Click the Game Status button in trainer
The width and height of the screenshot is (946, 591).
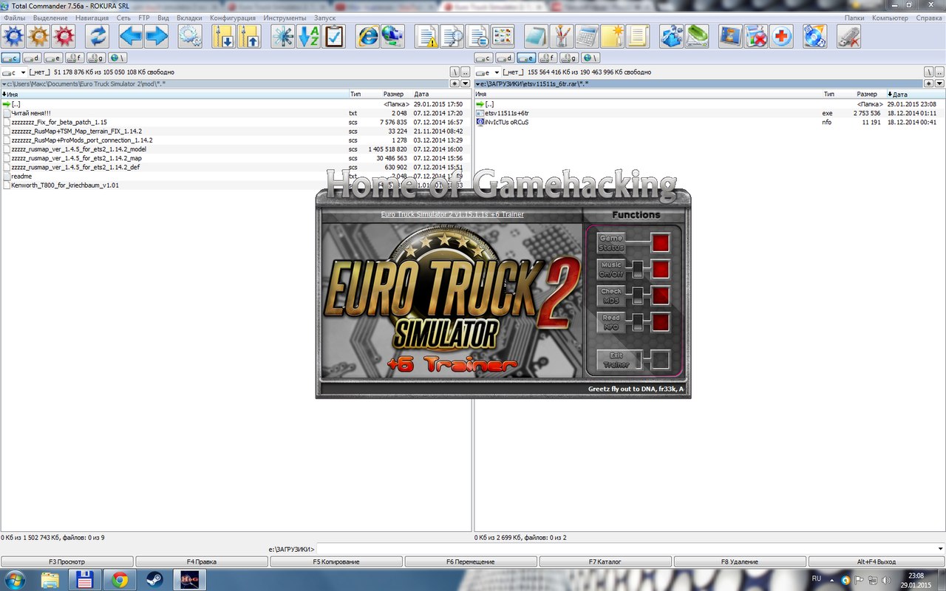[x=611, y=243]
